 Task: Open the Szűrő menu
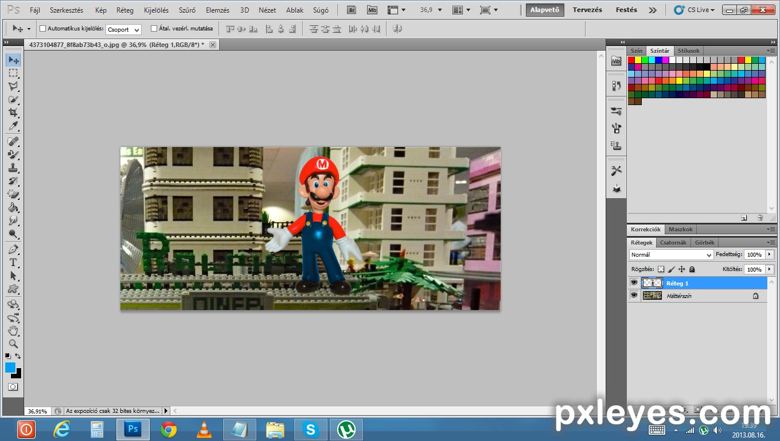coord(187,10)
